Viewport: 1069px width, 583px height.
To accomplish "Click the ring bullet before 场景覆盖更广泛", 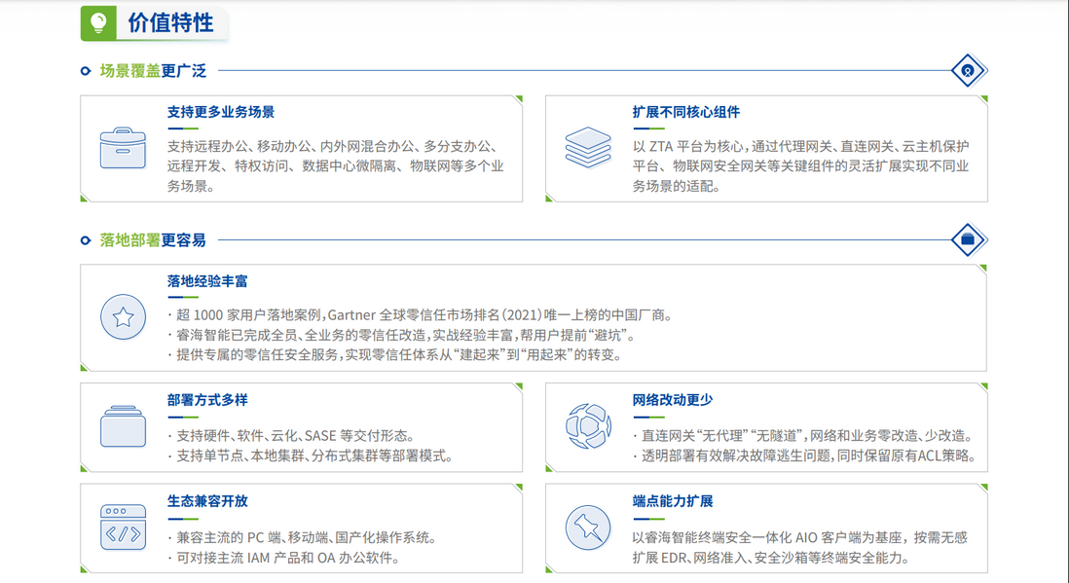I will 86,71.
